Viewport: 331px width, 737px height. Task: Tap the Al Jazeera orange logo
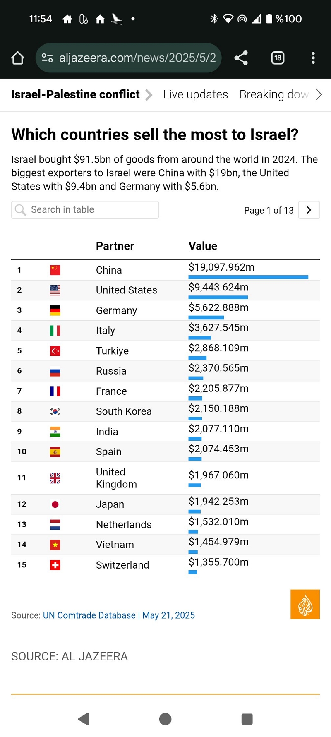pos(305,604)
